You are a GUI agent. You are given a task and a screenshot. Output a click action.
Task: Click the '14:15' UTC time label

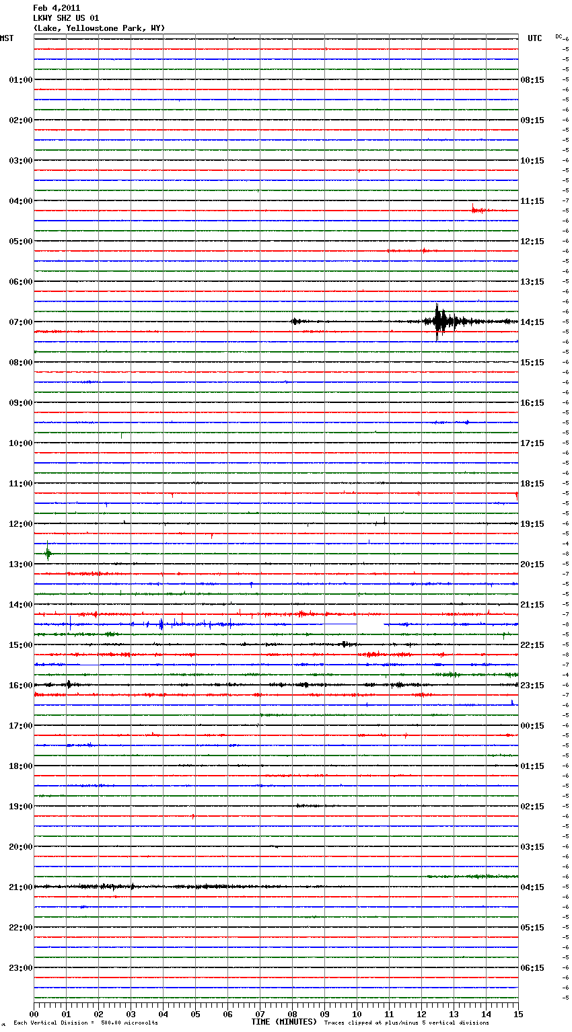(x=532, y=322)
